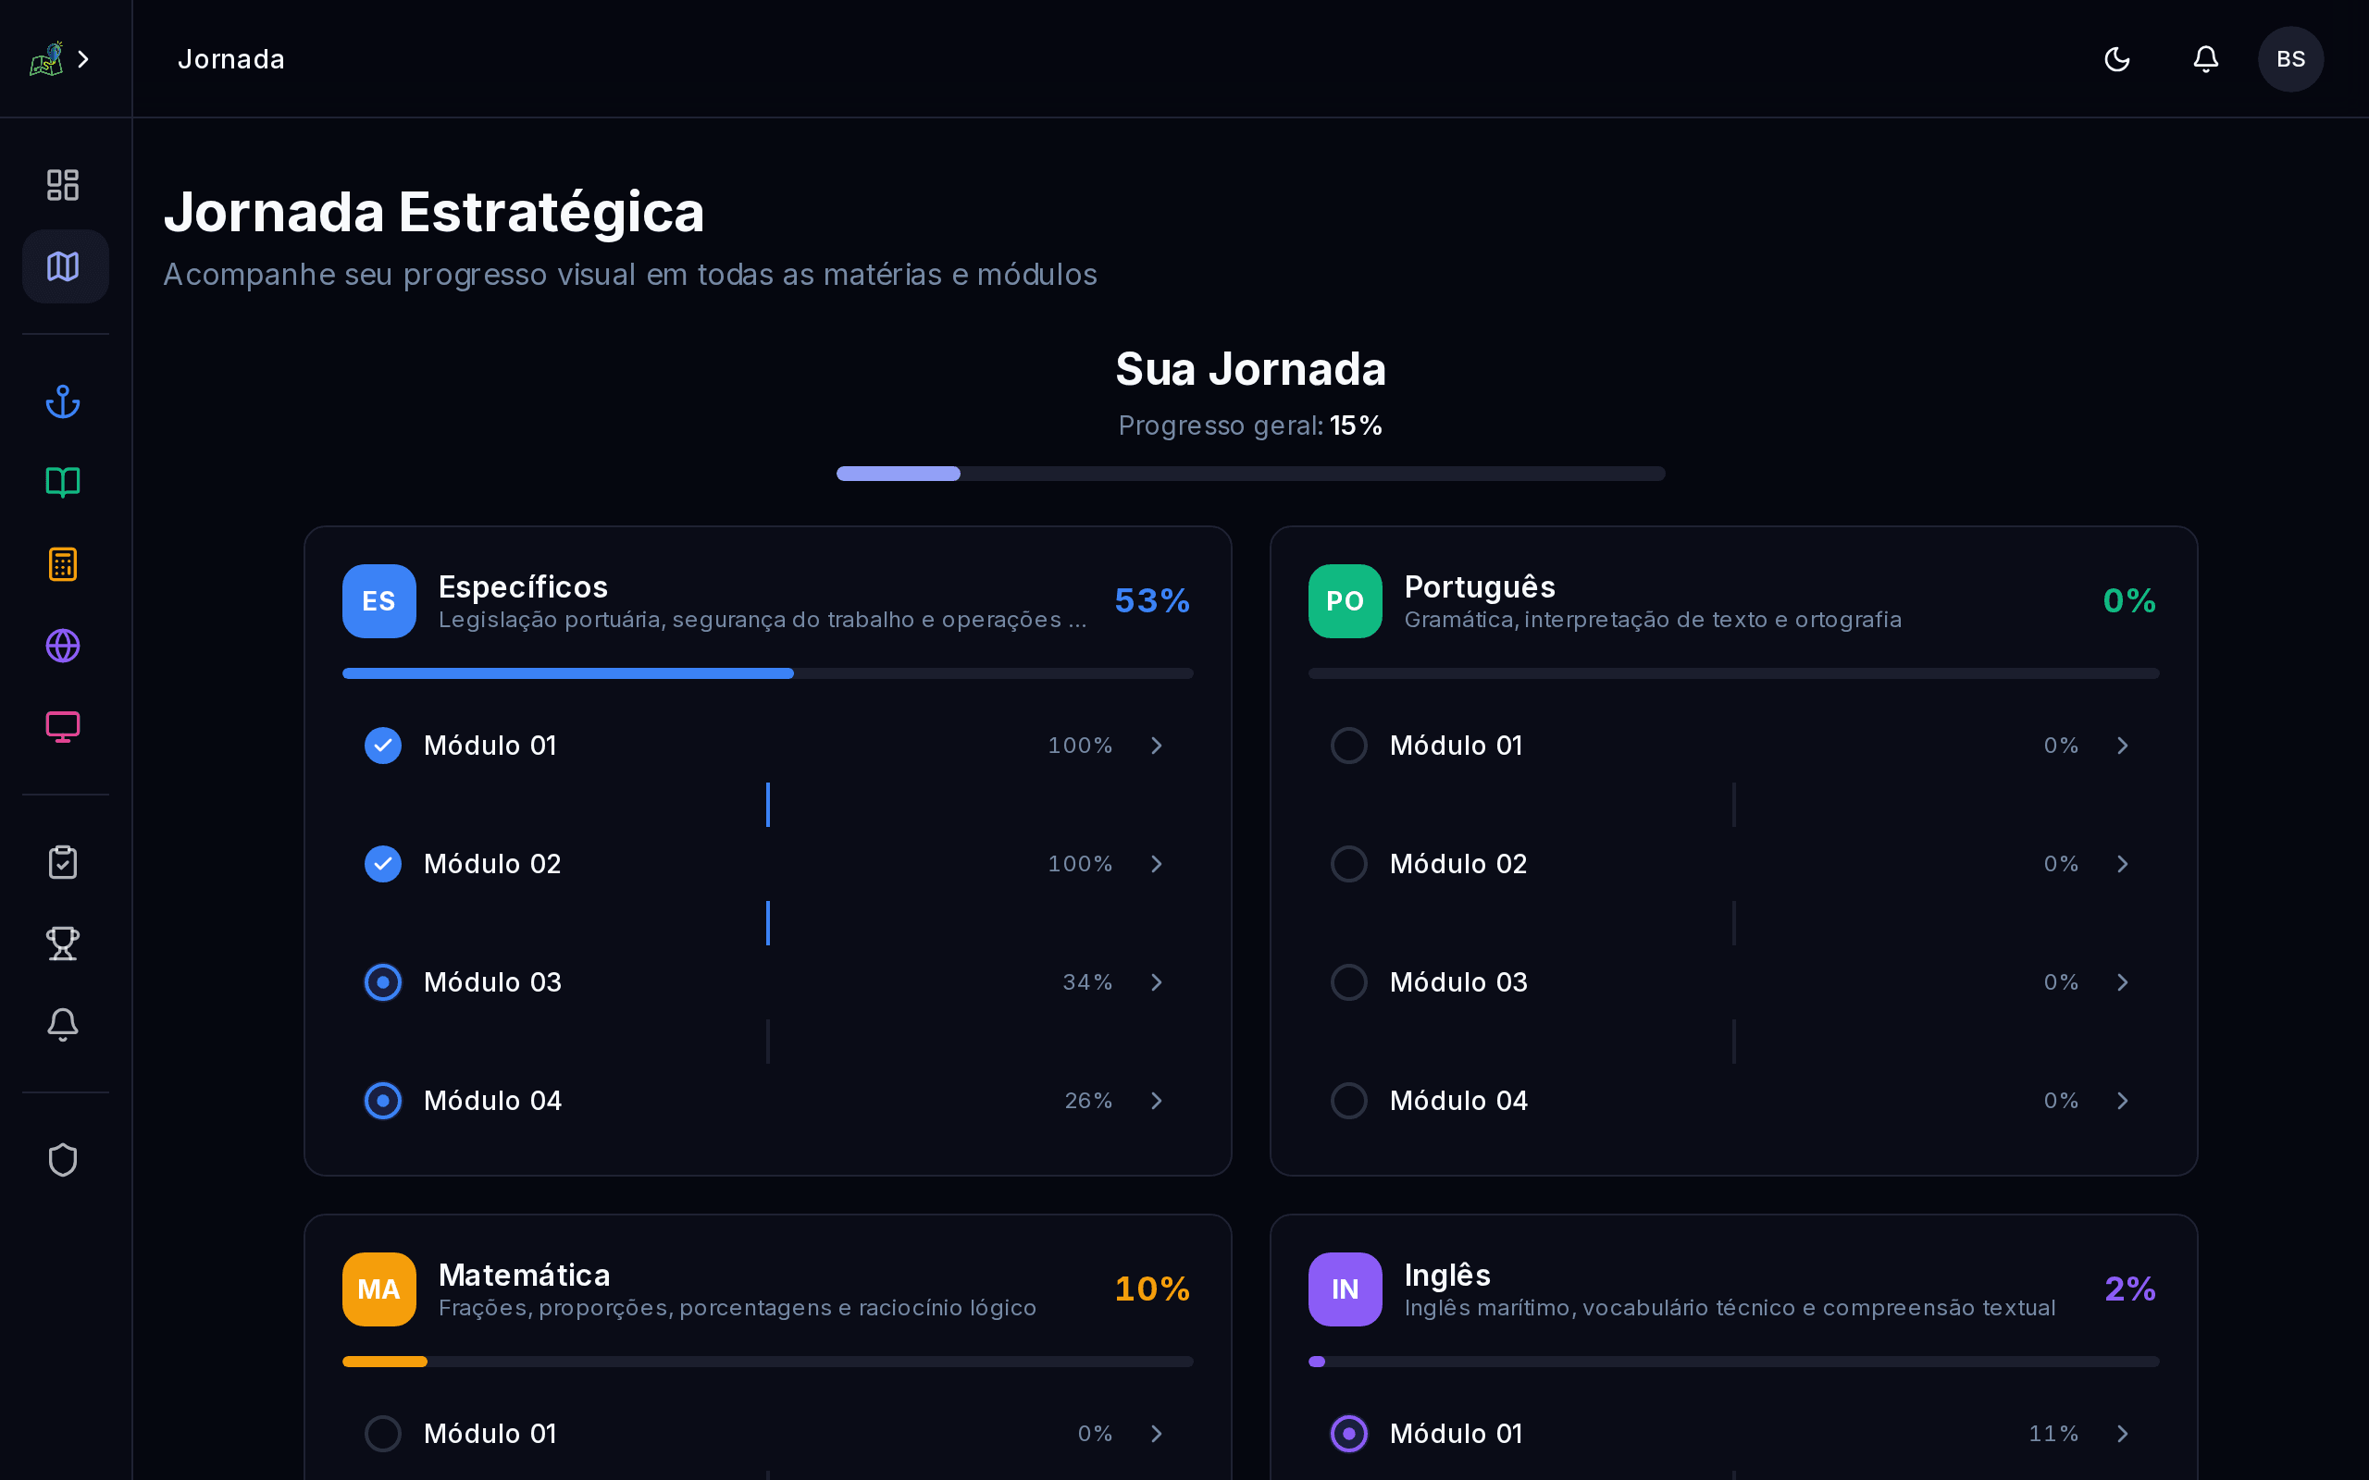
Task: Collapse the sidebar with the arrow near logo
Action: point(83,58)
